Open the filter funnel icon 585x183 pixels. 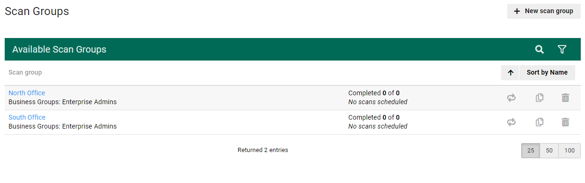[x=562, y=49]
